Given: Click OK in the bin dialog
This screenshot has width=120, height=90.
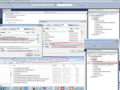Looking at the screenshot, I should (x=73, y=51).
